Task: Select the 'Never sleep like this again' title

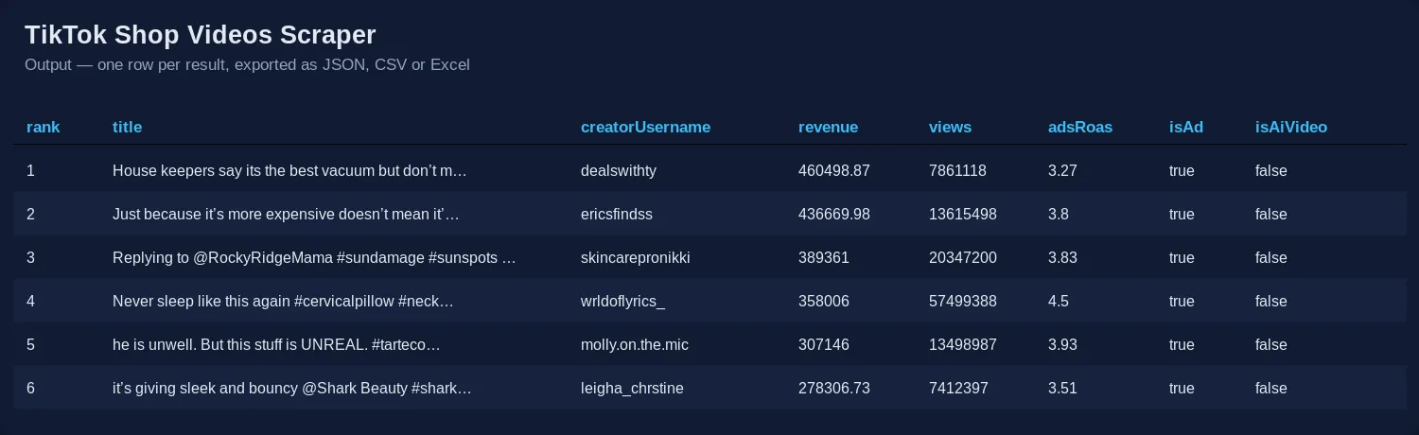Action: click(x=283, y=302)
